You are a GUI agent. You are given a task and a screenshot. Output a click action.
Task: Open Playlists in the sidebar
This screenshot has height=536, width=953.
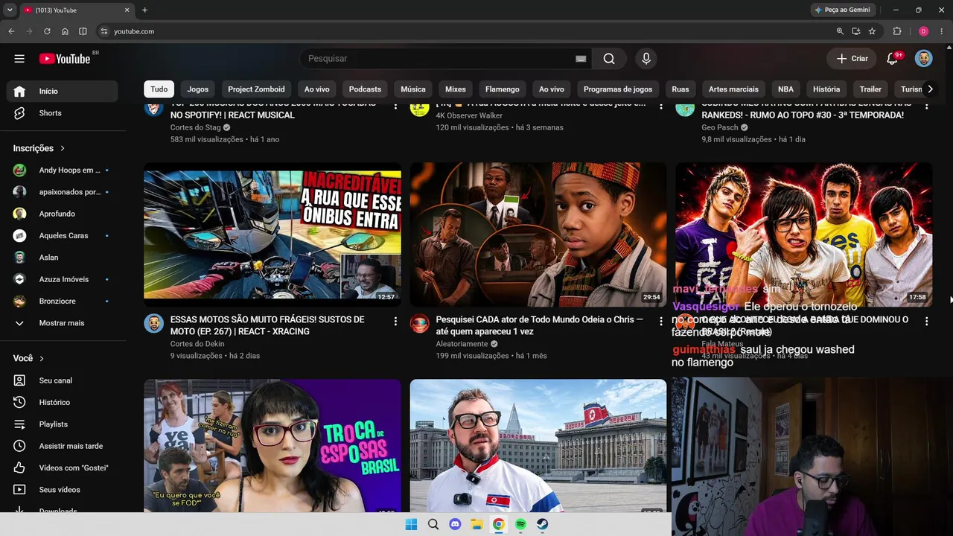pyautogui.click(x=63, y=424)
